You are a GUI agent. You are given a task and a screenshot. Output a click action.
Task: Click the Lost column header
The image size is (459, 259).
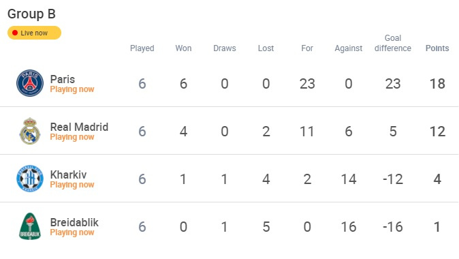pyautogui.click(x=266, y=48)
